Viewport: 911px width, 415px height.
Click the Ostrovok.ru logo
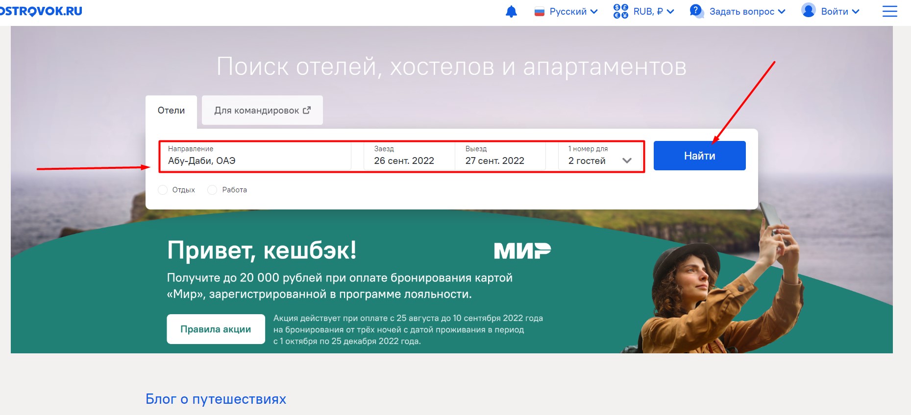(x=41, y=11)
